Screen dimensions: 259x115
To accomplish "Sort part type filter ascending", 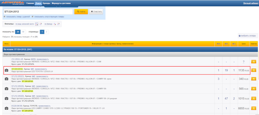I will click(37, 24).
